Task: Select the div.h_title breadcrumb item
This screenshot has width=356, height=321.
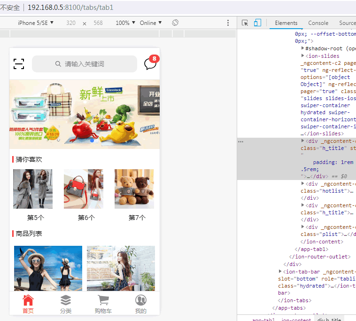Action: (329, 319)
